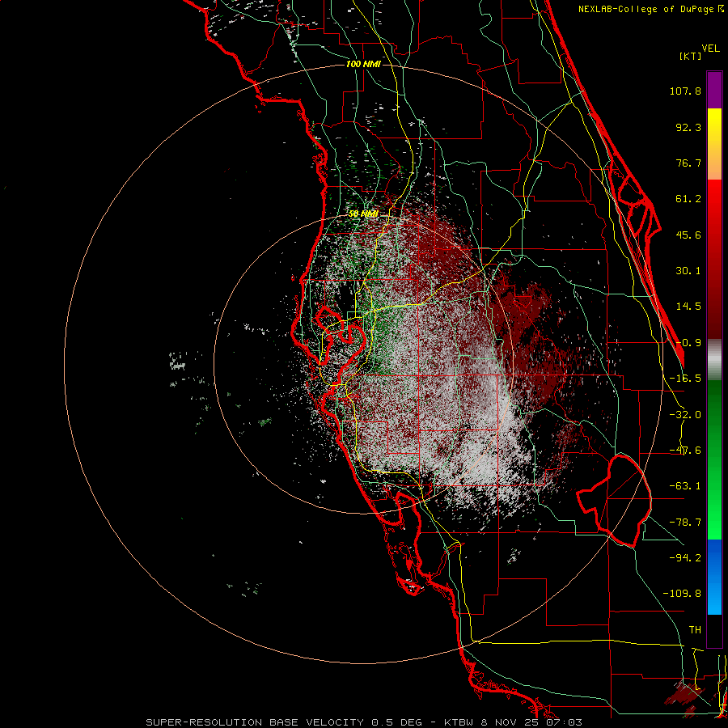Click the TH legend label
This screenshot has width=728, height=728.
695,630
